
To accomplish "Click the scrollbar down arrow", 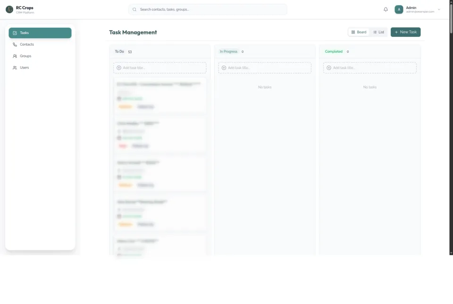I will tap(451, 253).
